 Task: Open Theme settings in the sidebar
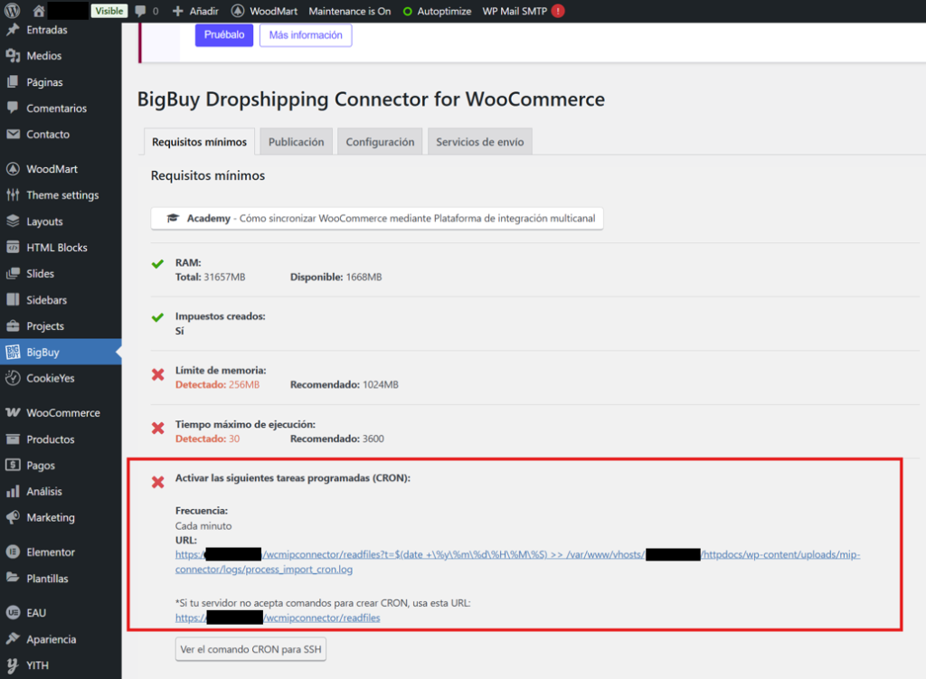[62, 195]
